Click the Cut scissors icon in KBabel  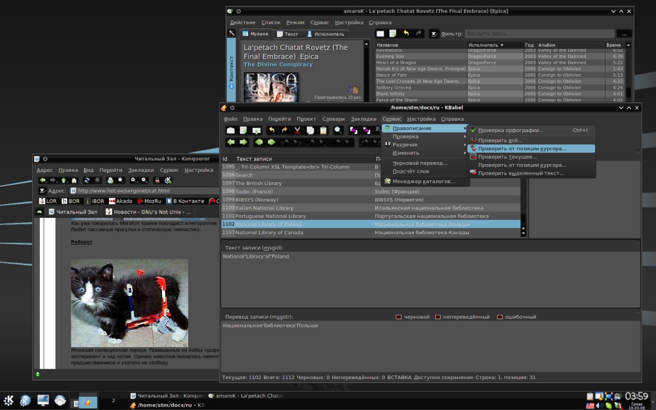[297, 131]
